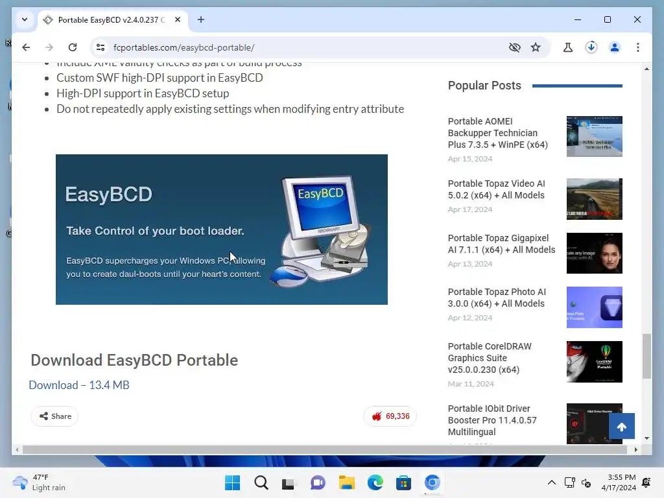664x498 pixels.
Task: Click the third-party cookies eye icon
Action: pos(514,47)
